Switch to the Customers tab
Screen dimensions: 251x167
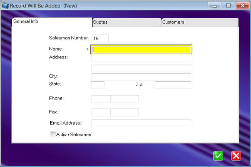coord(200,22)
